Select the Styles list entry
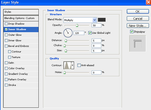Image resolution: width=151 pixels, height=110 pixels. (x=21, y=12)
